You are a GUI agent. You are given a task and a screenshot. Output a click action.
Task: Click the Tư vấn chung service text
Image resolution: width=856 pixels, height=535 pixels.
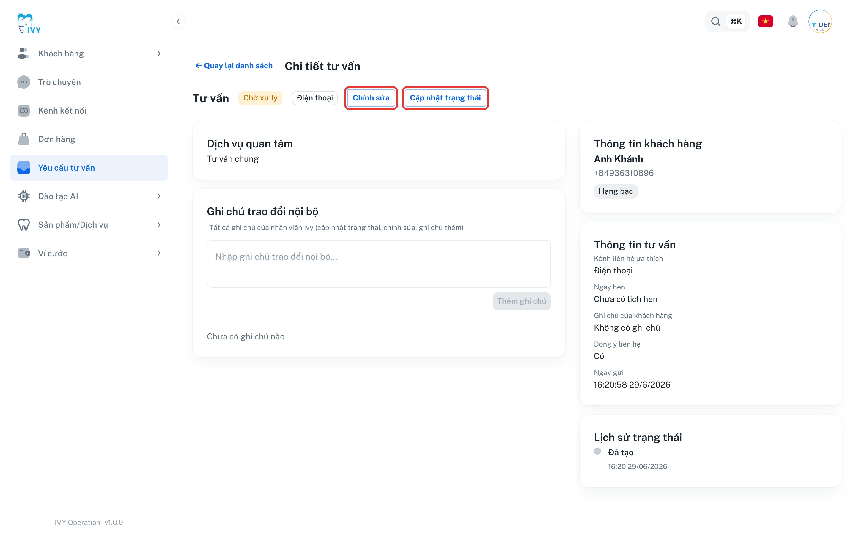click(x=232, y=159)
